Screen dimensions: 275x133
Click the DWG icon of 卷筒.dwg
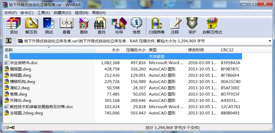(x=7, y=94)
